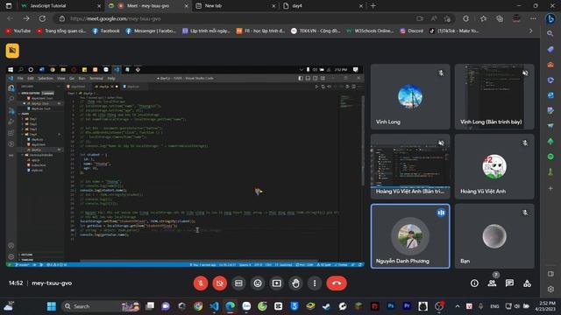Open the first Facebook bookmark

click(106, 31)
